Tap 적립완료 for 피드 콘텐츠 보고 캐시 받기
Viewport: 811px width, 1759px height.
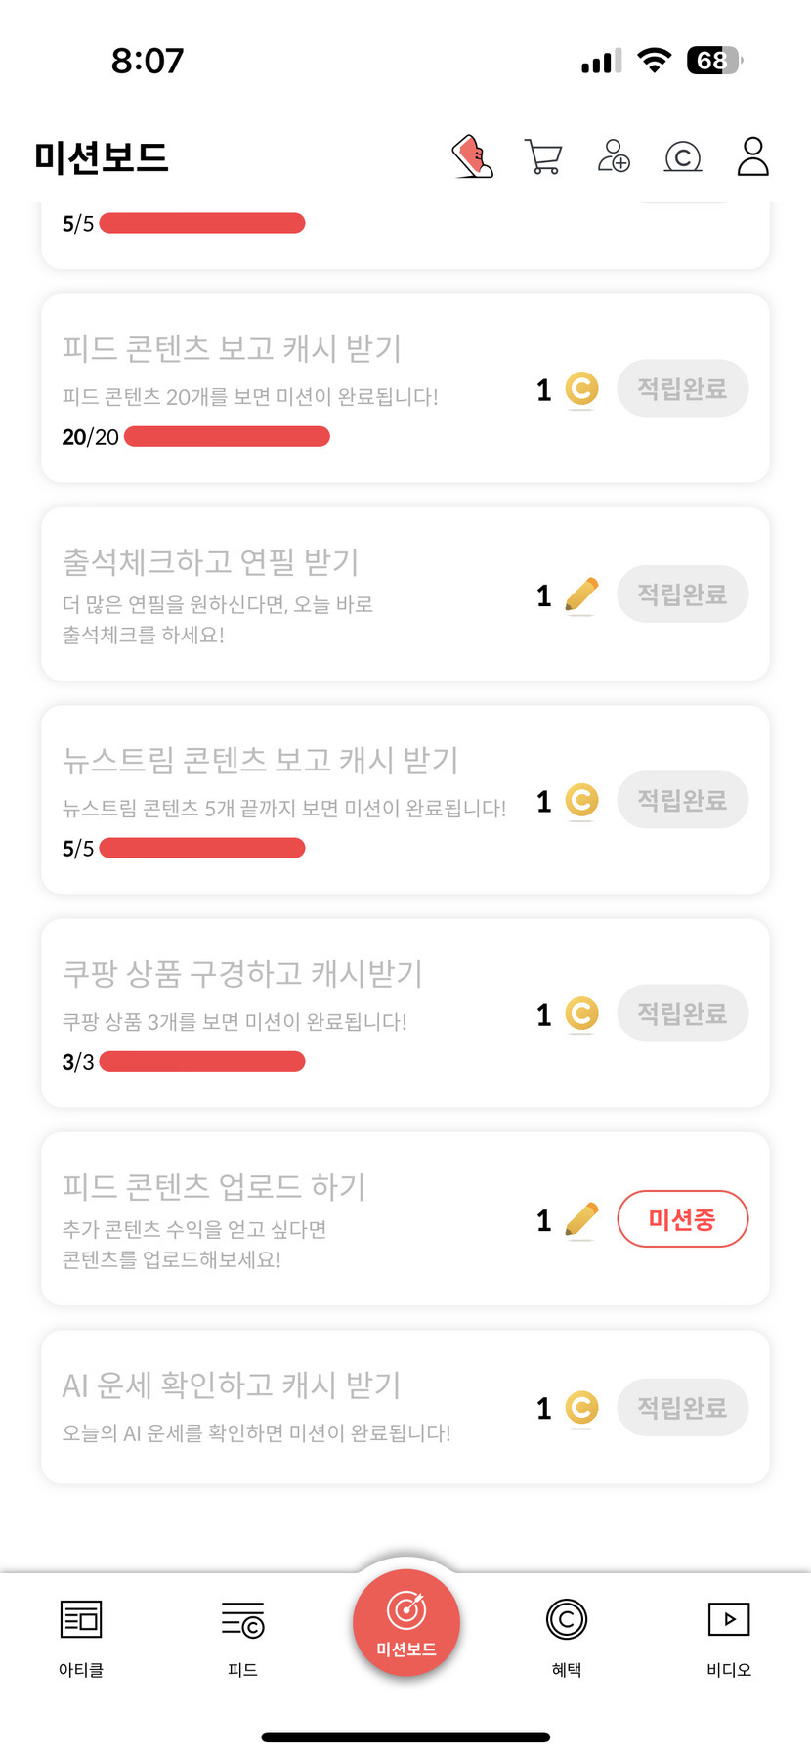682,389
